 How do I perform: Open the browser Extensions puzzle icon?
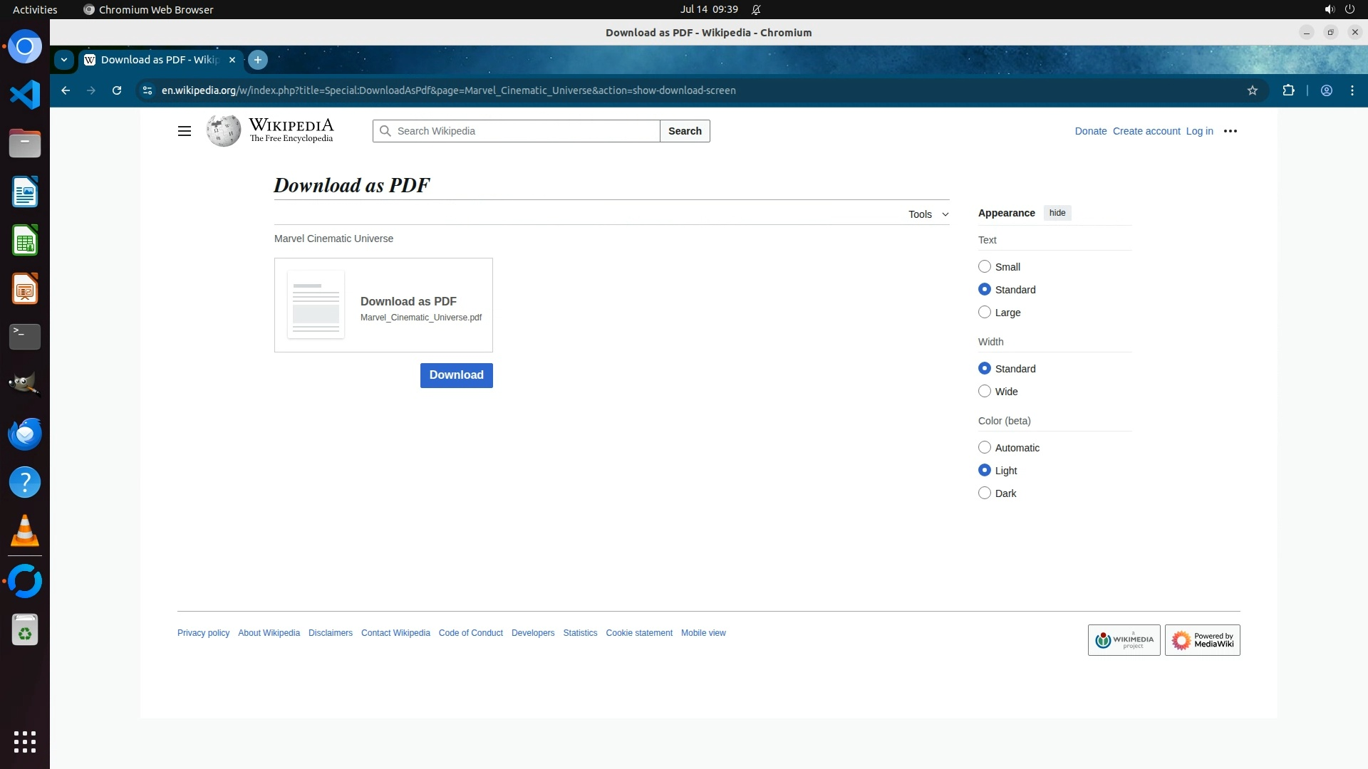(1288, 90)
